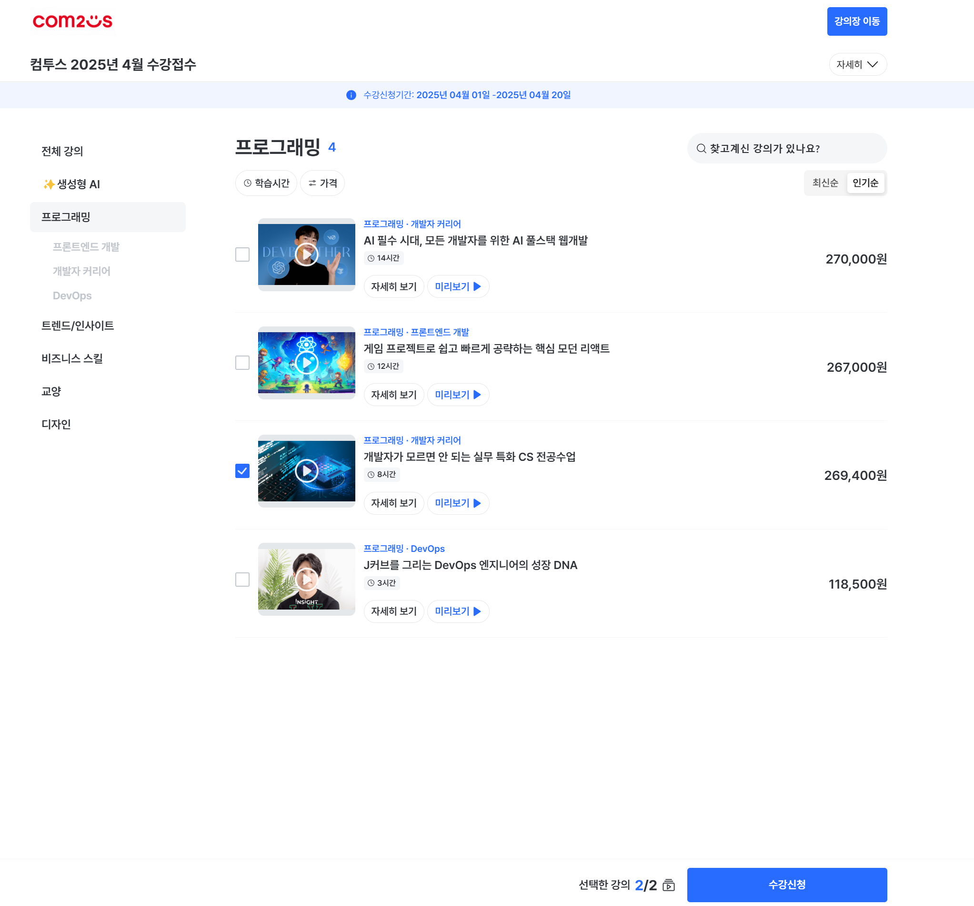Click the Com2uS logo

click(72, 21)
